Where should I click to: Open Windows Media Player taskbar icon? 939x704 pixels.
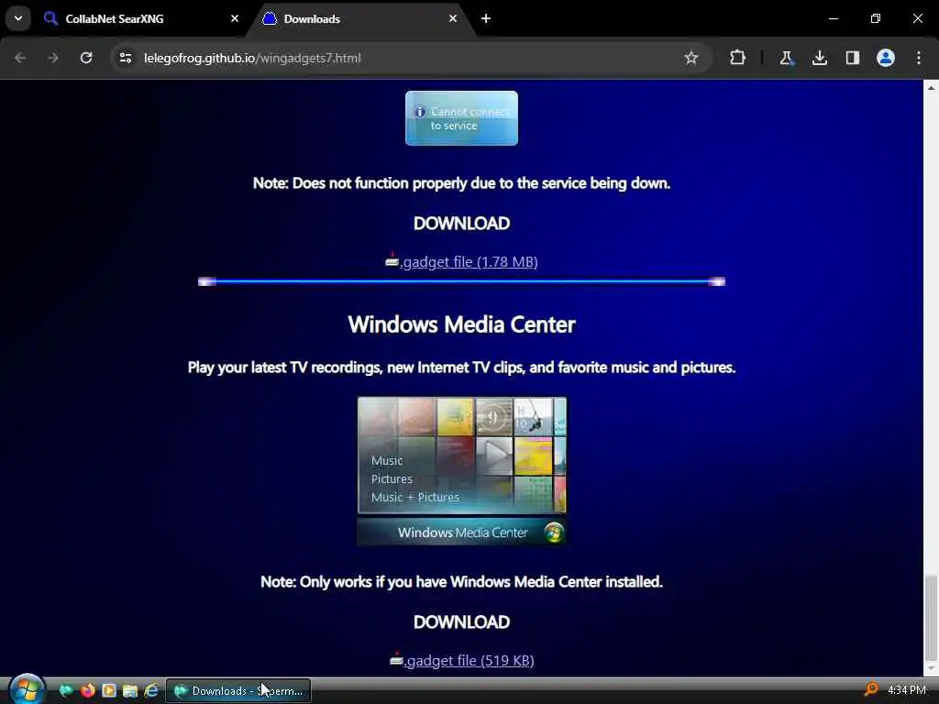click(108, 691)
